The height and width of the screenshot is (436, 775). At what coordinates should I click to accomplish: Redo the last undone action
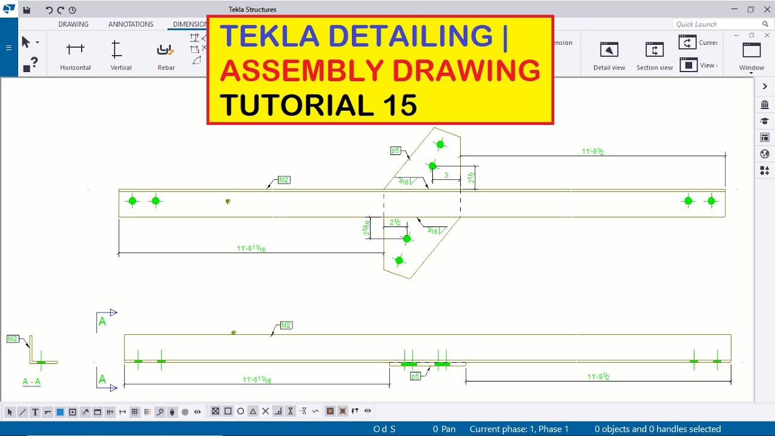coord(61,10)
